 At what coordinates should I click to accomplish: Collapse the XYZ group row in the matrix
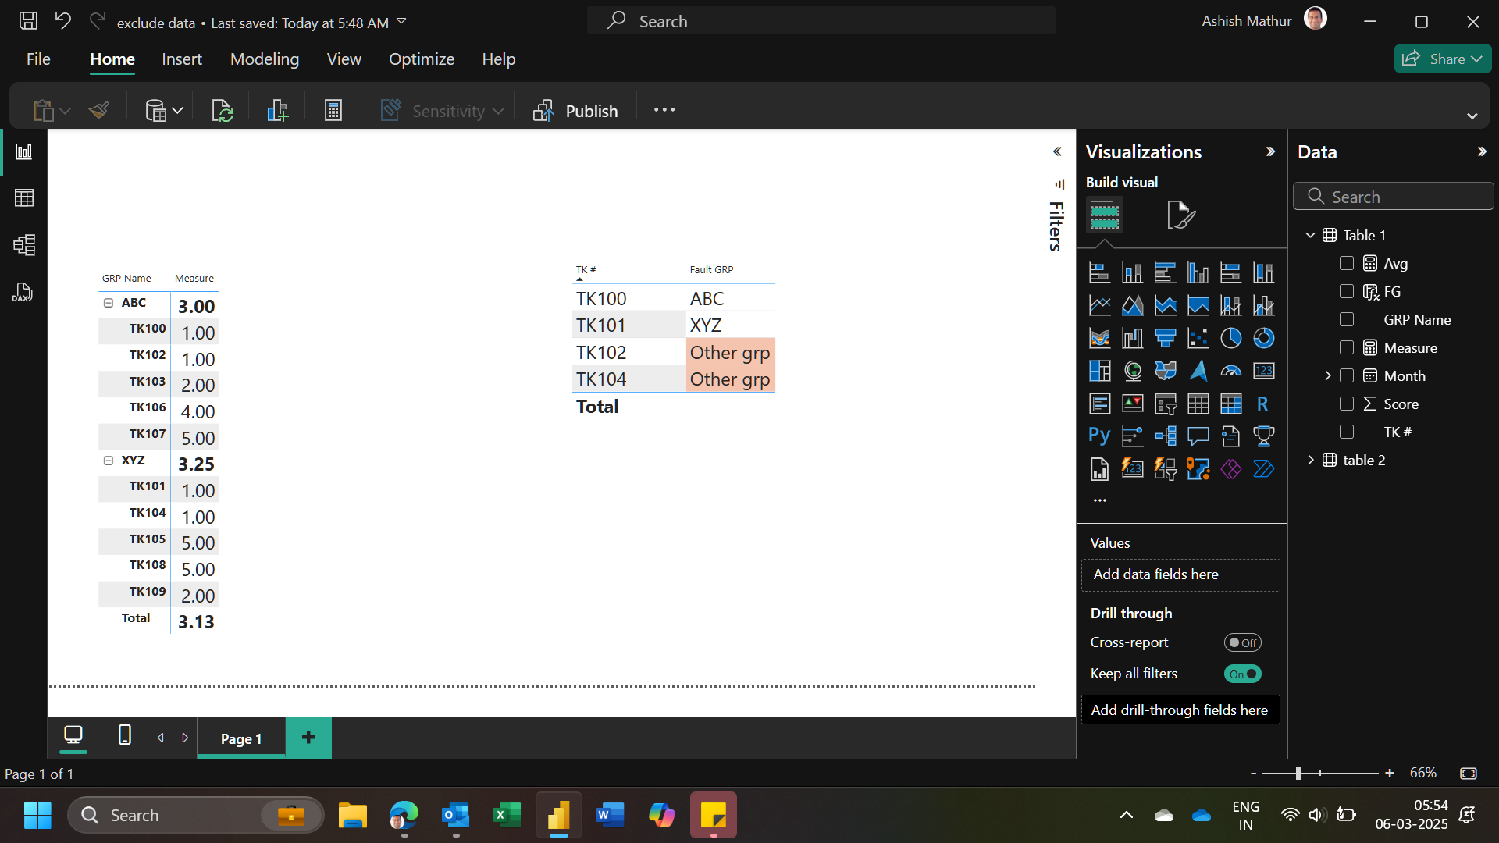click(x=109, y=461)
